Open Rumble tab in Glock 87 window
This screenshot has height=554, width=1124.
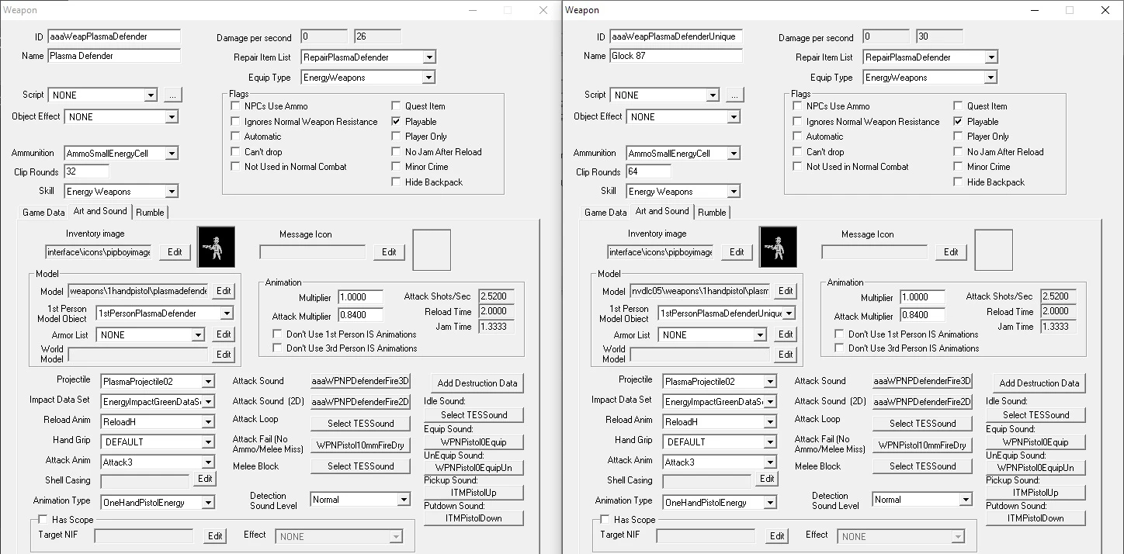[712, 212]
